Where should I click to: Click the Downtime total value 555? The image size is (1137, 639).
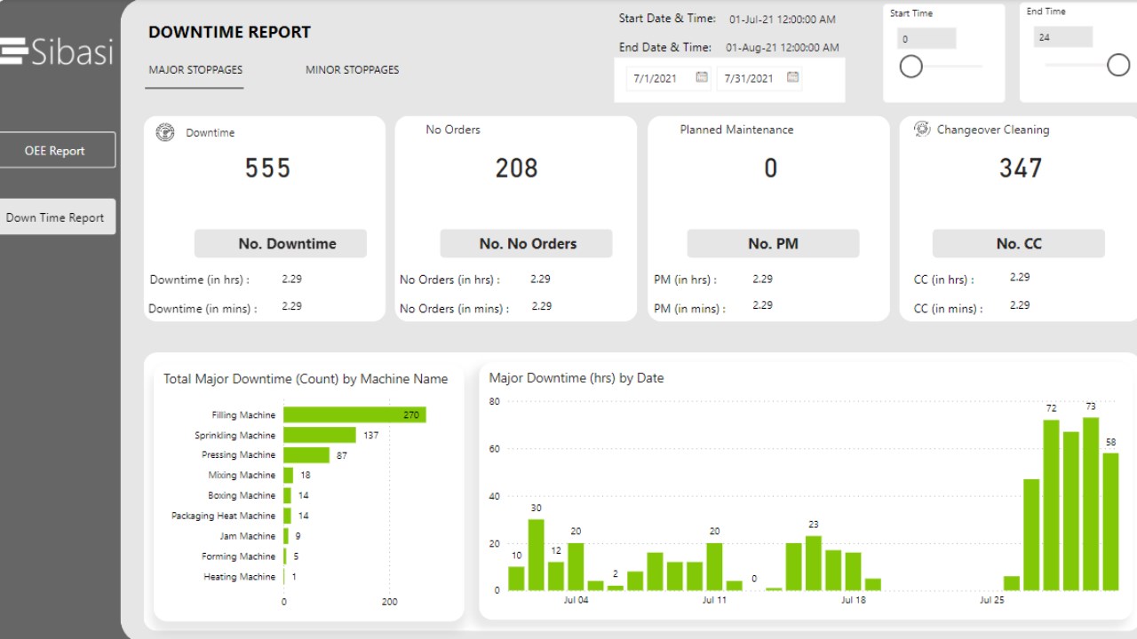point(267,168)
